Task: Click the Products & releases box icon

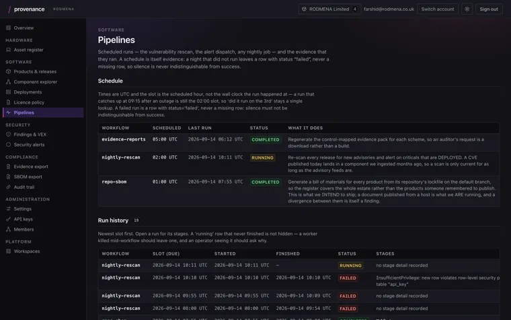Action: pyautogui.click(x=9, y=72)
